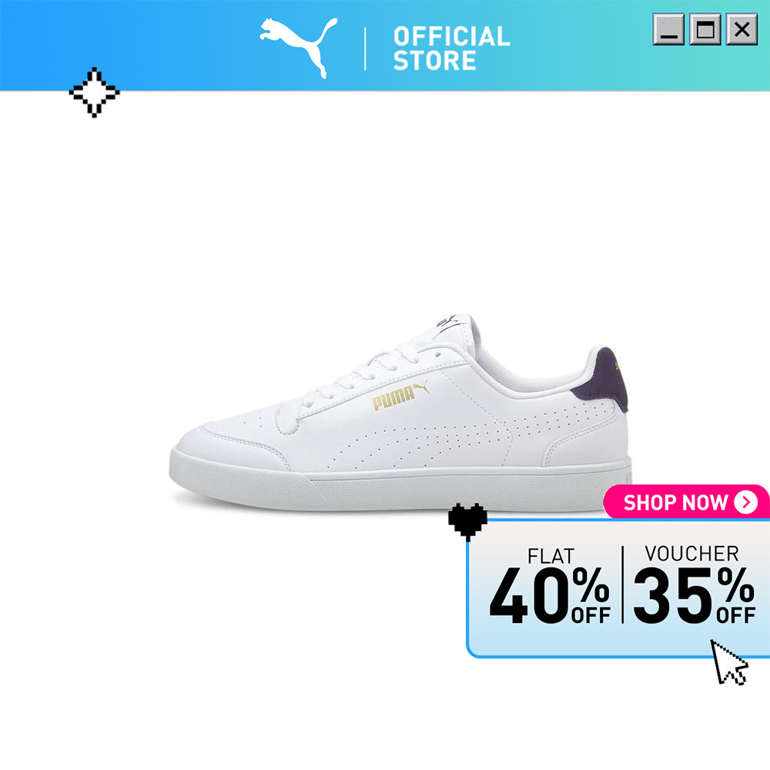The width and height of the screenshot is (770, 770).
Task: Click the pixel black heart icon
Action: pos(467,521)
